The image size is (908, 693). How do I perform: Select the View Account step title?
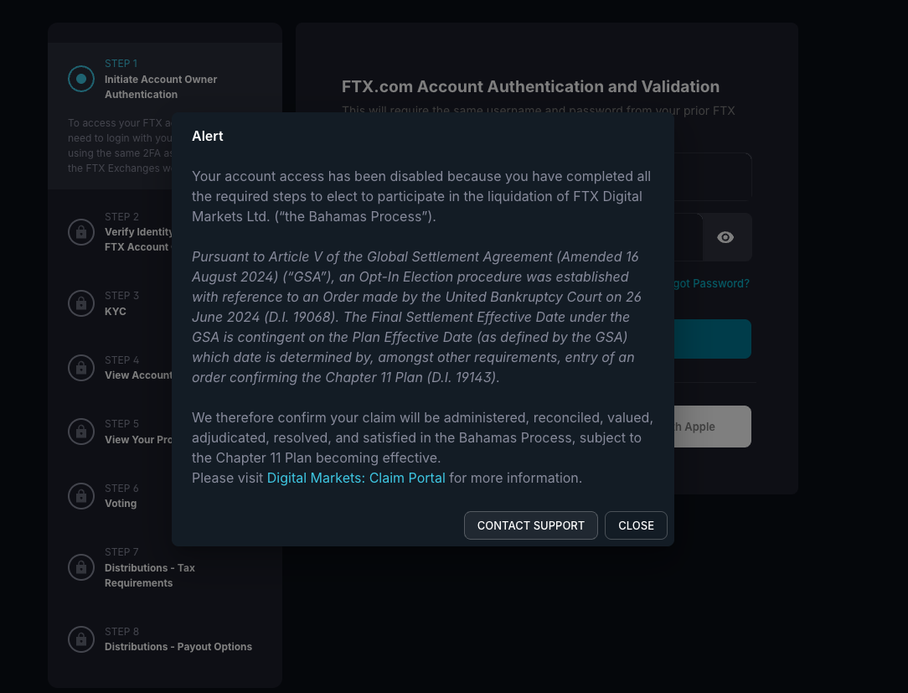pyautogui.click(x=138, y=375)
